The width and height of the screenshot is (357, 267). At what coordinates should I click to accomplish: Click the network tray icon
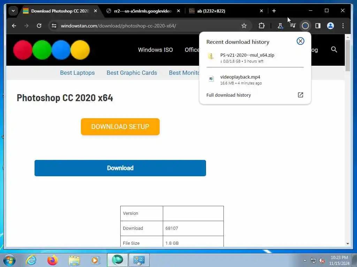(313, 261)
